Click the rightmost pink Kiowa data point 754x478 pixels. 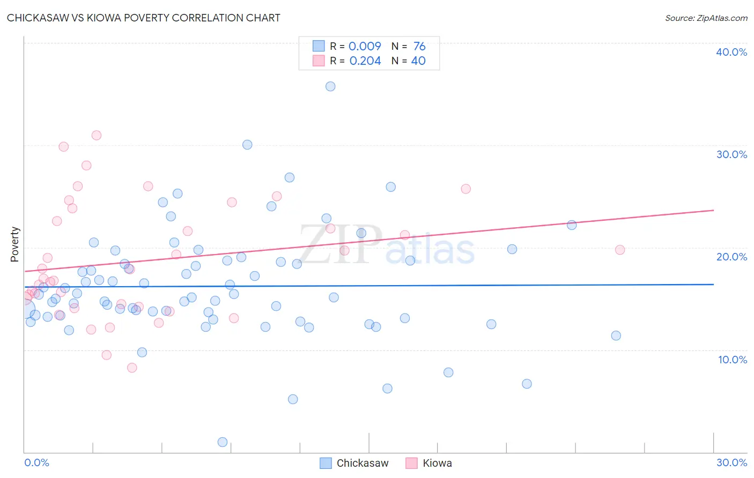click(620, 250)
